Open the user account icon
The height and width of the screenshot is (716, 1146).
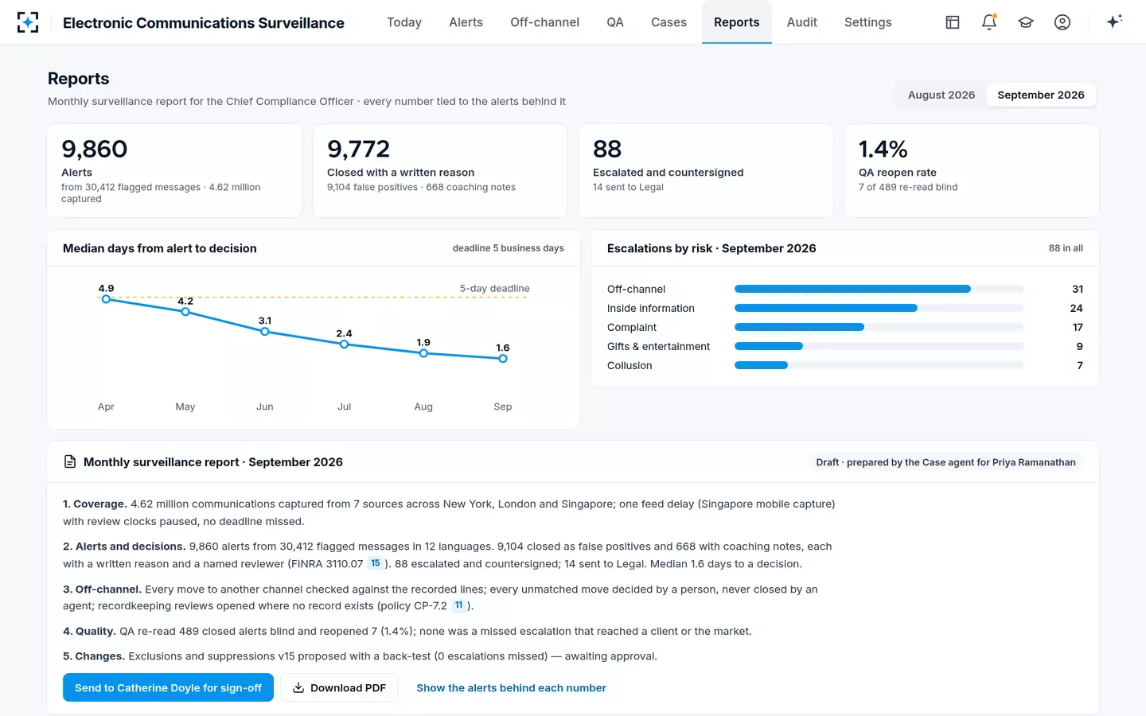(x=1062, y=22)
